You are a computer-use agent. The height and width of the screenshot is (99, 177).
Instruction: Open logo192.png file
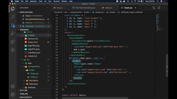(34, 46)
